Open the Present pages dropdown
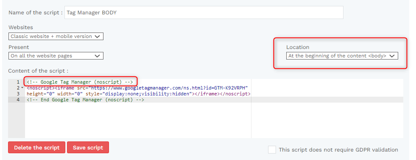The width and height of the screenshot is (416, 160). click(56, 56)
